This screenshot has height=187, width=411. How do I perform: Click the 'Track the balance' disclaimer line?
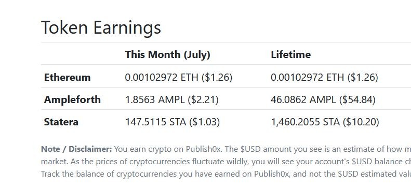coord(226,174)
